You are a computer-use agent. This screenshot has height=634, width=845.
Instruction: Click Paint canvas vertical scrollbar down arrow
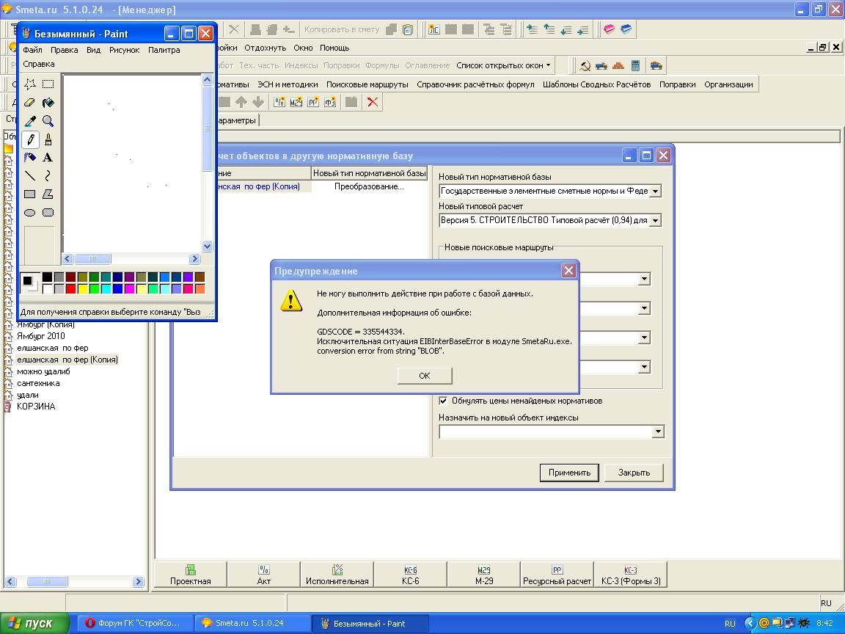pos(208,247)
